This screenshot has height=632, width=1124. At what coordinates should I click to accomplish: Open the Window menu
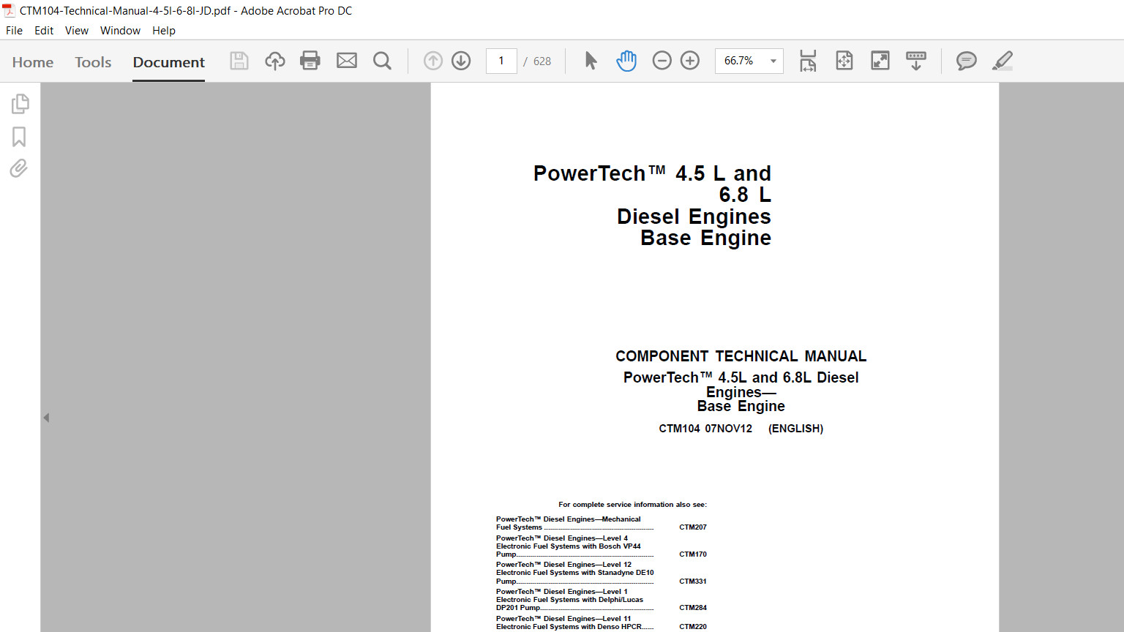[120, 31]
